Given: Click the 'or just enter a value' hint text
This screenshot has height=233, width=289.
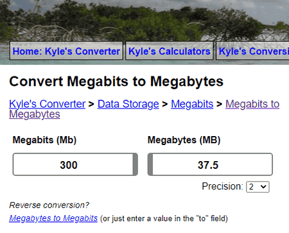Looking at the screenshot, I should coord(164,218).
